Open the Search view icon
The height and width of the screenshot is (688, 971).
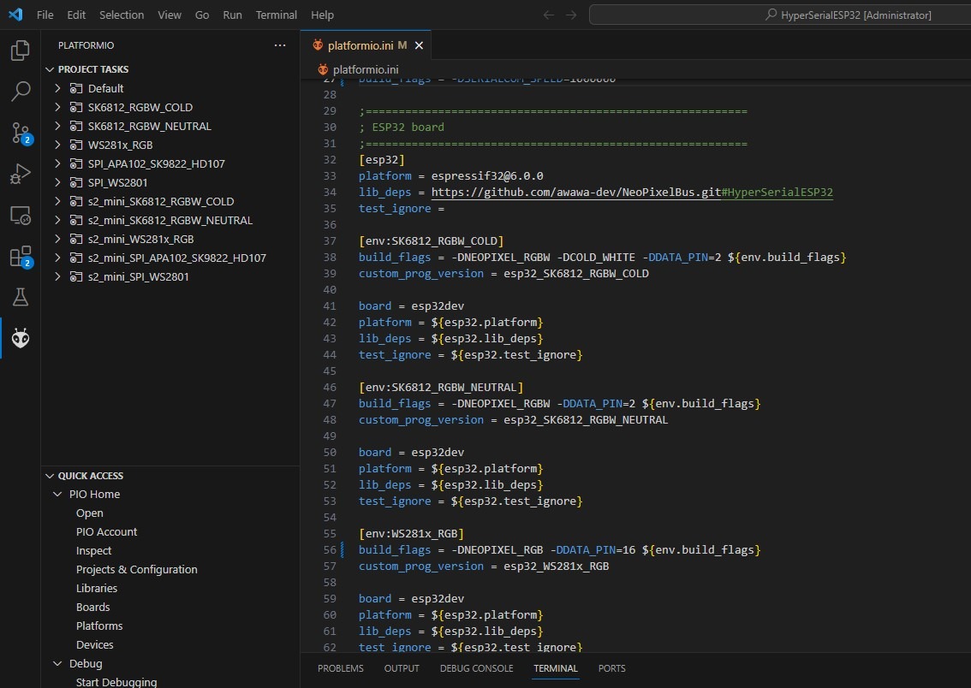tap(20, 91)
